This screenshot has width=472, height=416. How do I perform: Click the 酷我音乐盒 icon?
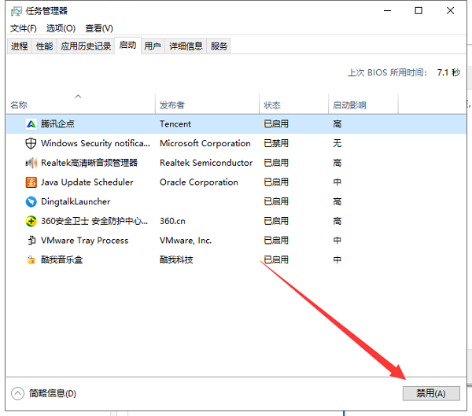coord(31,260)
